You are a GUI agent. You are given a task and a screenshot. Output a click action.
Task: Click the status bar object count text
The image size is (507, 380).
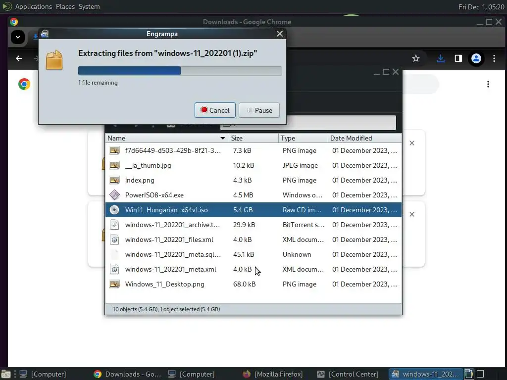point(166,309)
